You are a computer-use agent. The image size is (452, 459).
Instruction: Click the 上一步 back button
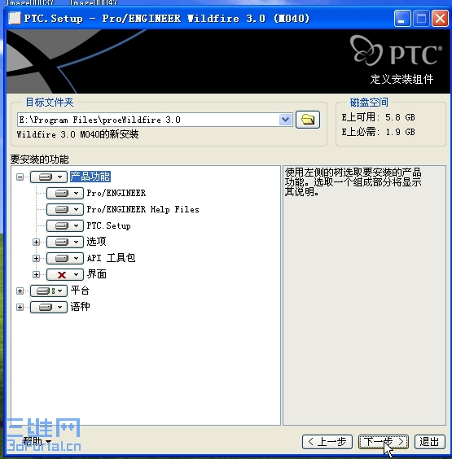[x=327, y=441]
